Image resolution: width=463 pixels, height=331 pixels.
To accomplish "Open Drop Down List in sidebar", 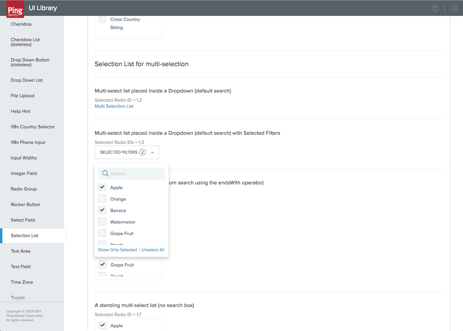I will point(27,80).
